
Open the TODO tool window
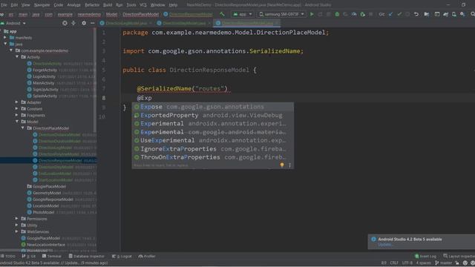click(x=8, y=257)
